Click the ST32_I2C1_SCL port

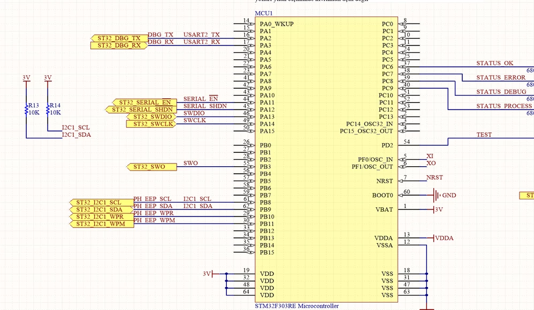pyautogui.click(x=102, y=203)
